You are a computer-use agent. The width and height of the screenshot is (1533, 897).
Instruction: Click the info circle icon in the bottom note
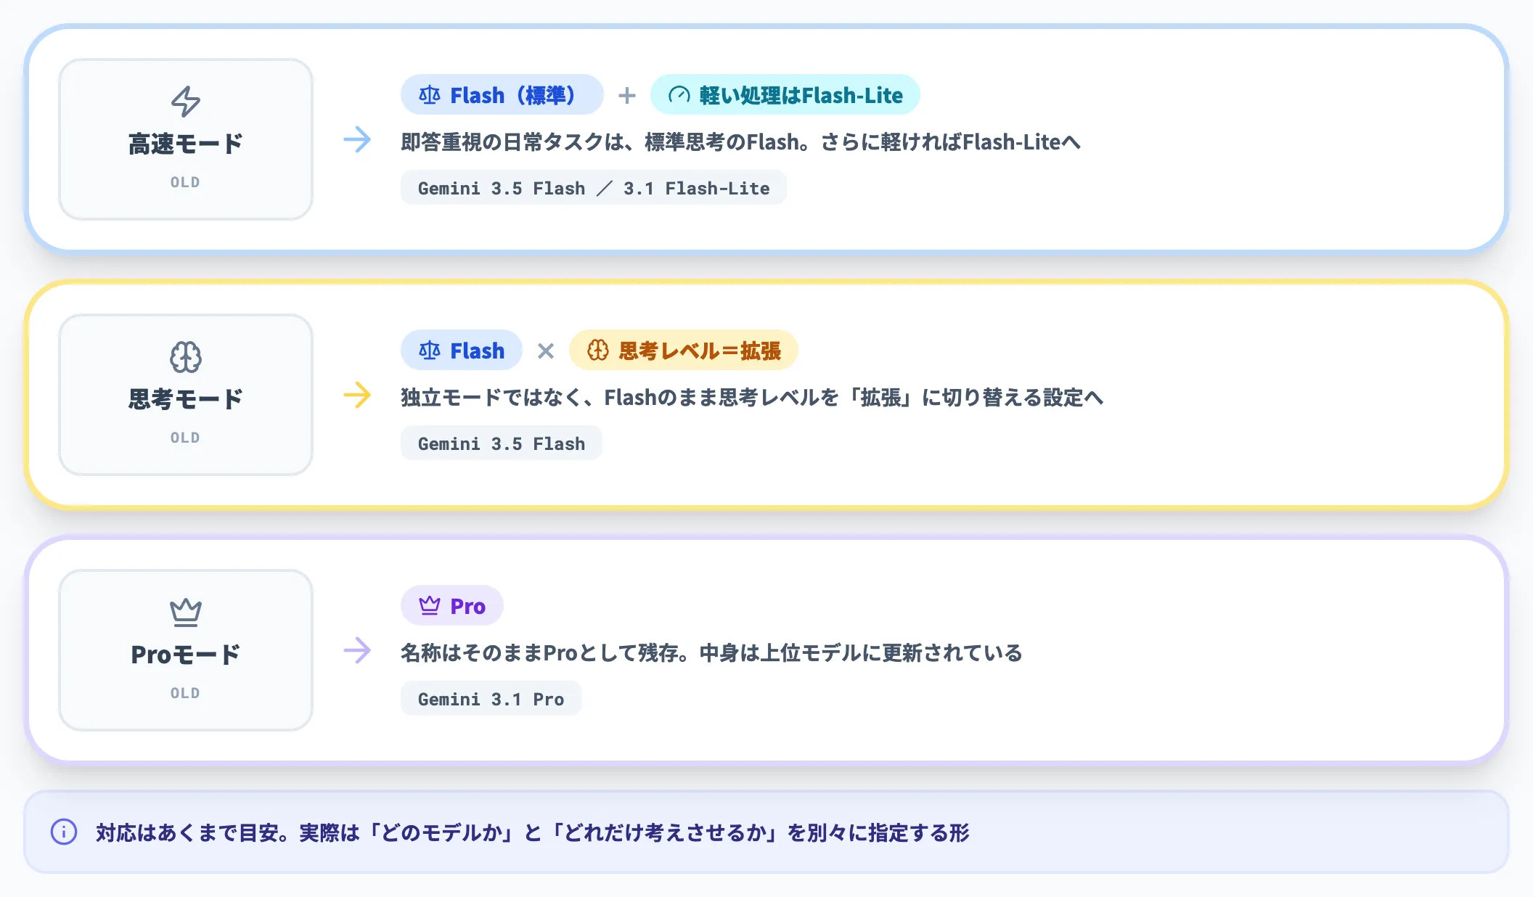[x=64, y=832]
